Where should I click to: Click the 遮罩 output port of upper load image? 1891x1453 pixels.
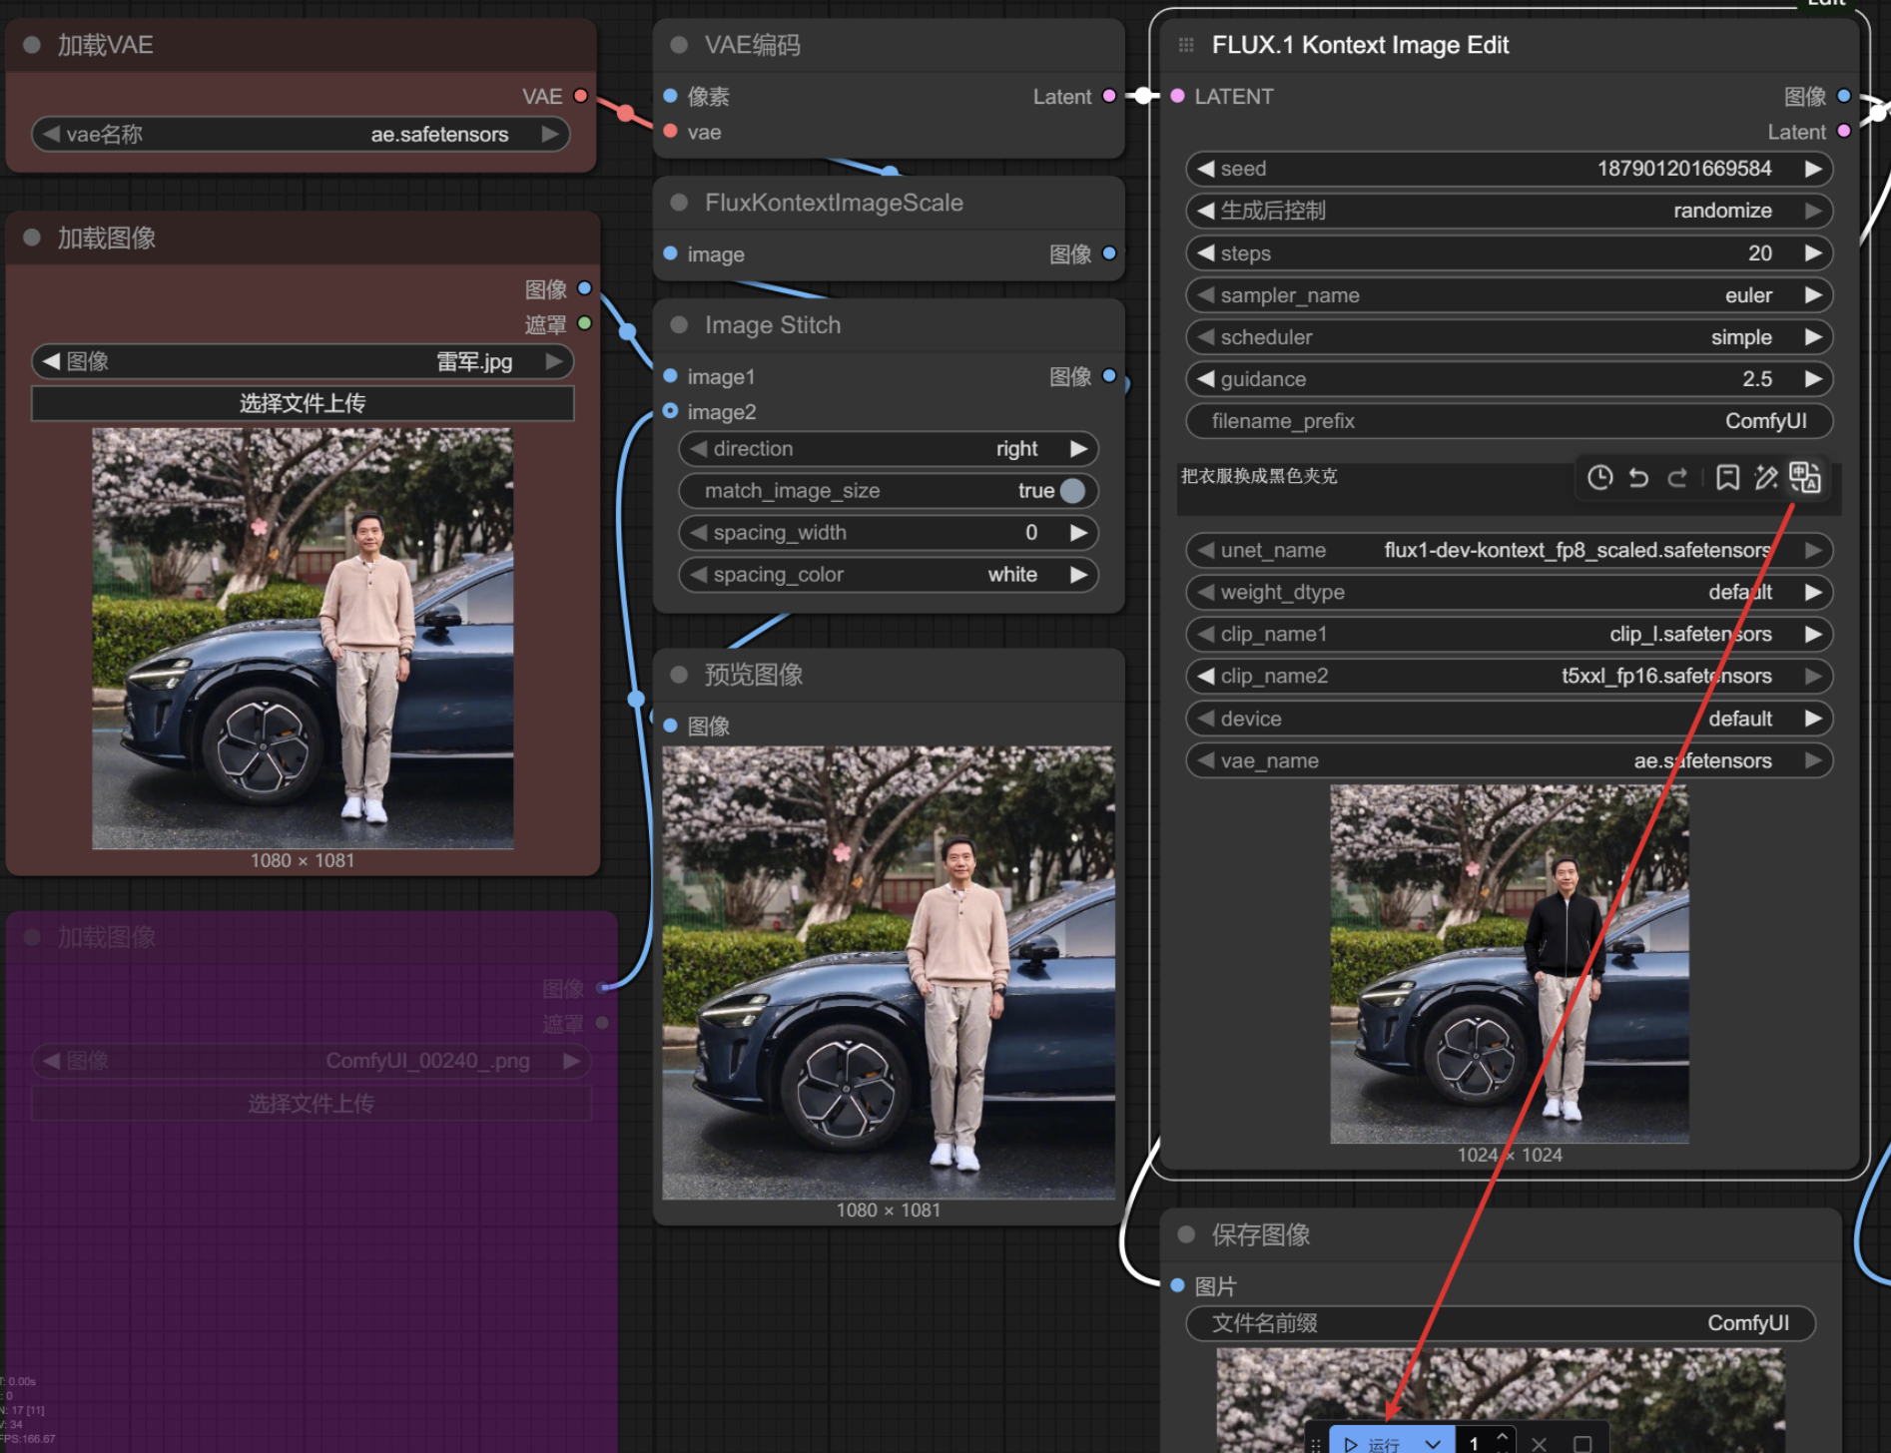coord(584,323)
